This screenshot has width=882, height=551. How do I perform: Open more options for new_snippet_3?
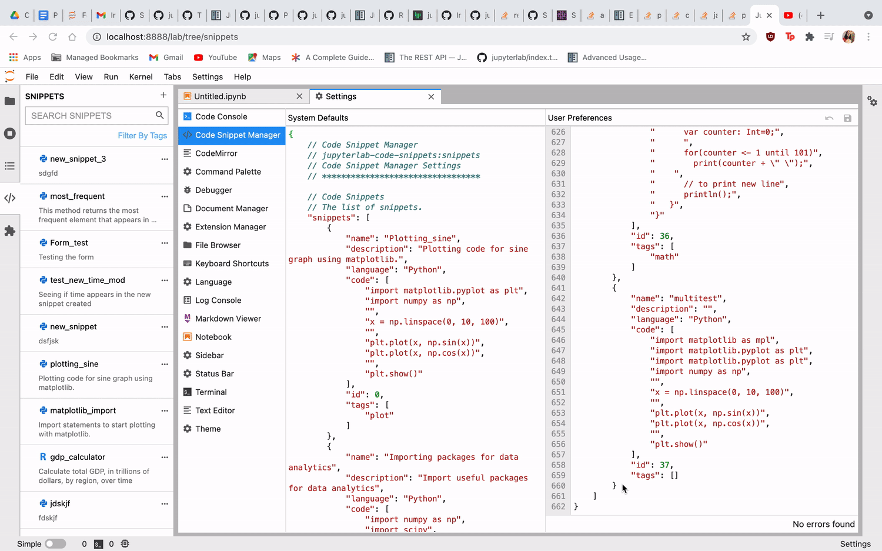[165, 159]
